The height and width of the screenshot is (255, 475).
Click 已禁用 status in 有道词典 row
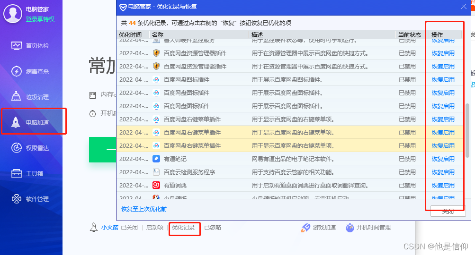pos(407,185)
